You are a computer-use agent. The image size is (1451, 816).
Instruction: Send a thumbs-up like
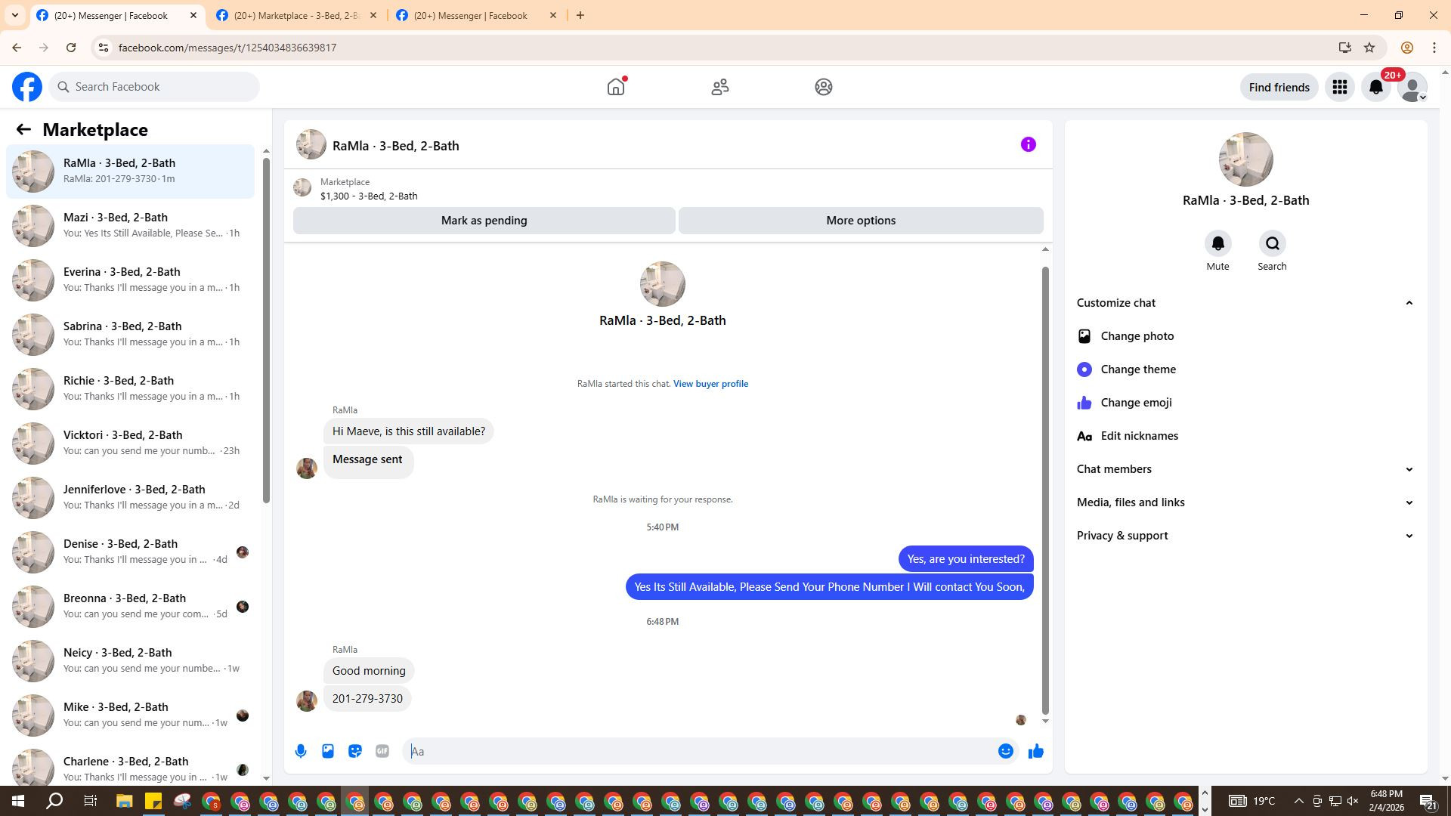point(1035,751)
